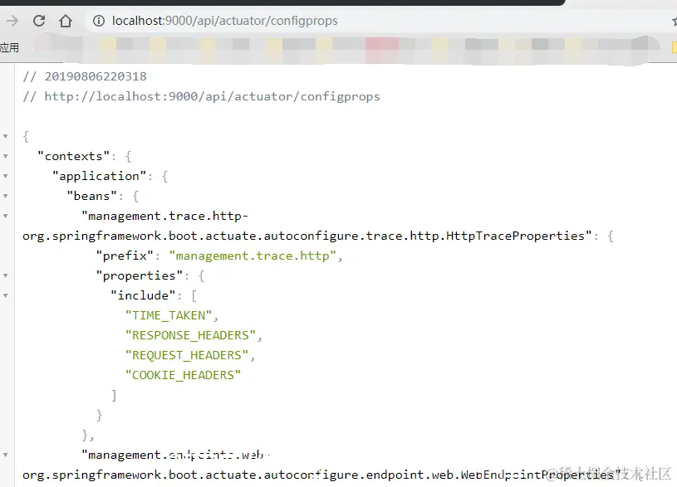Screen dimensions: 677x487
Task: Select the "prefix" key
Action: click(125, 256)
